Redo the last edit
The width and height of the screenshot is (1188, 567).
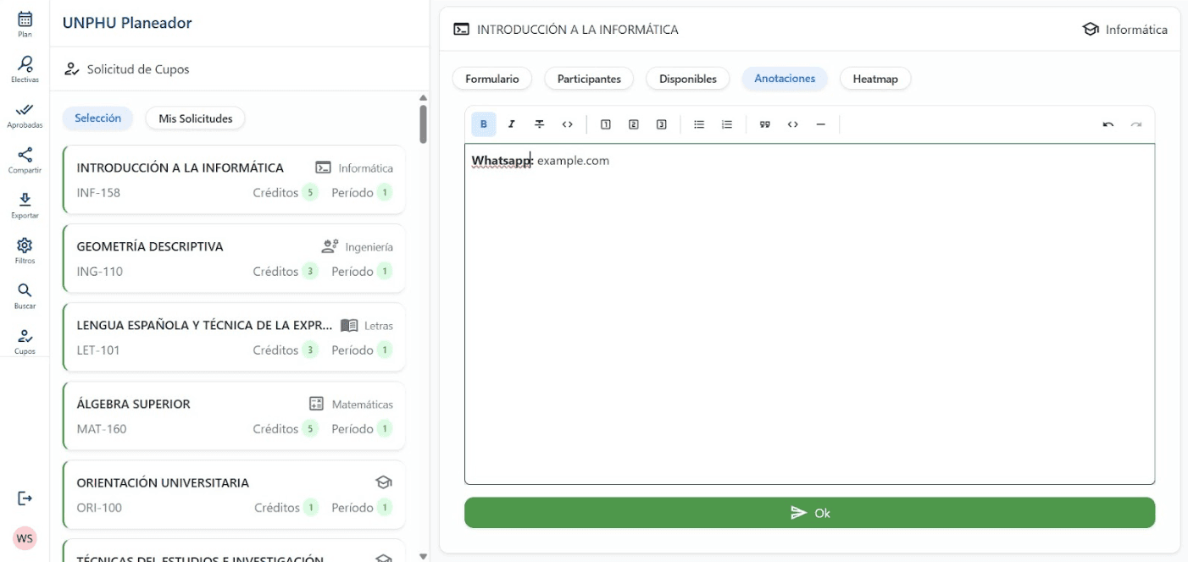coord(1136,124)
